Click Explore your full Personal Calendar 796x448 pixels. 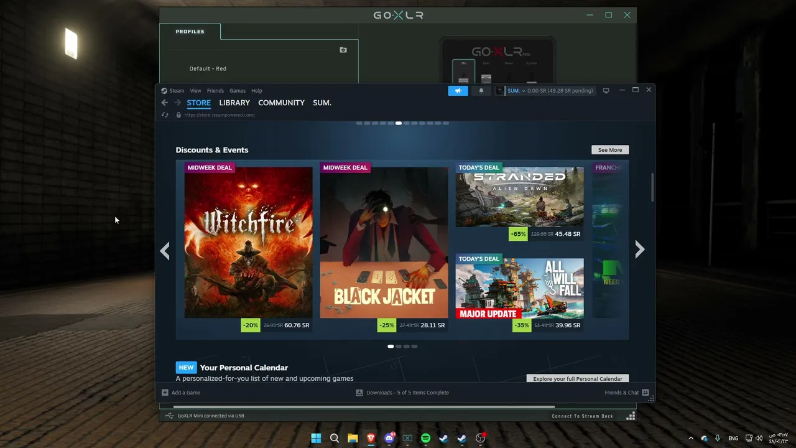pos(578,378)
